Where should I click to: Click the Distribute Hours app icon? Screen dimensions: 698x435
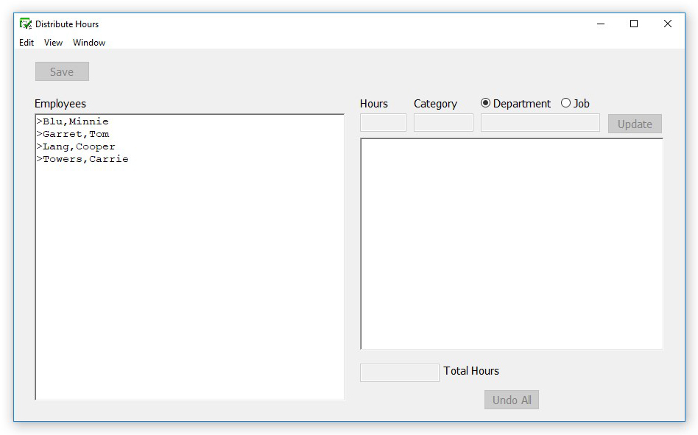point(26,24)
